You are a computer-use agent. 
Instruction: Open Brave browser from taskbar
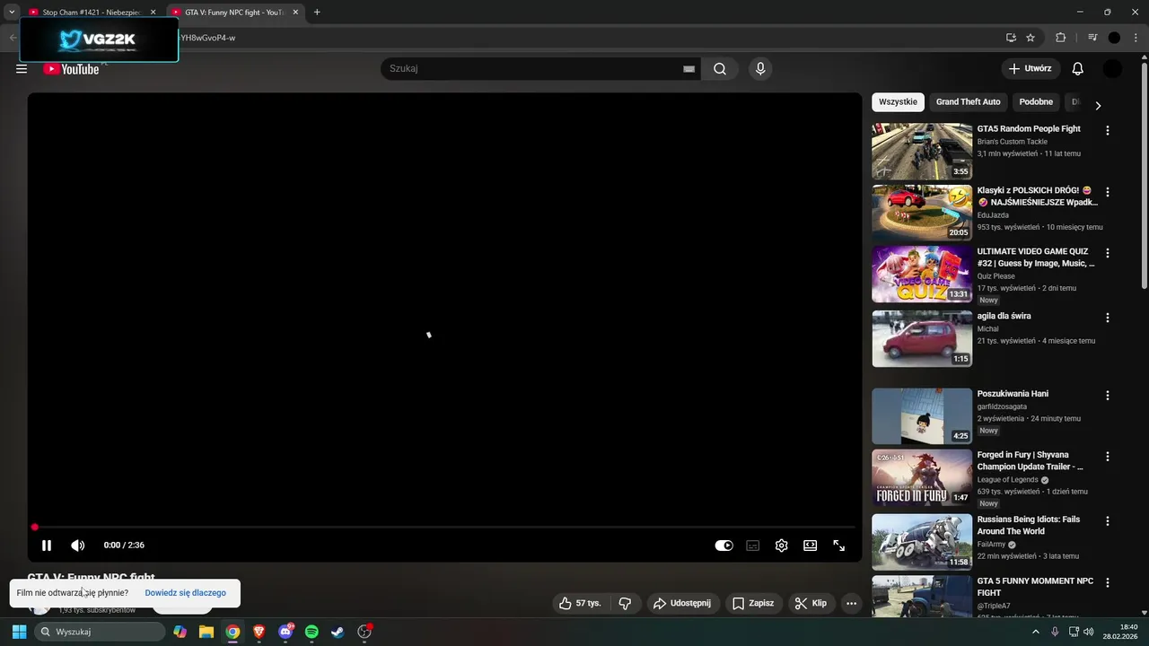pyautogui.click(x=259, y=632)
